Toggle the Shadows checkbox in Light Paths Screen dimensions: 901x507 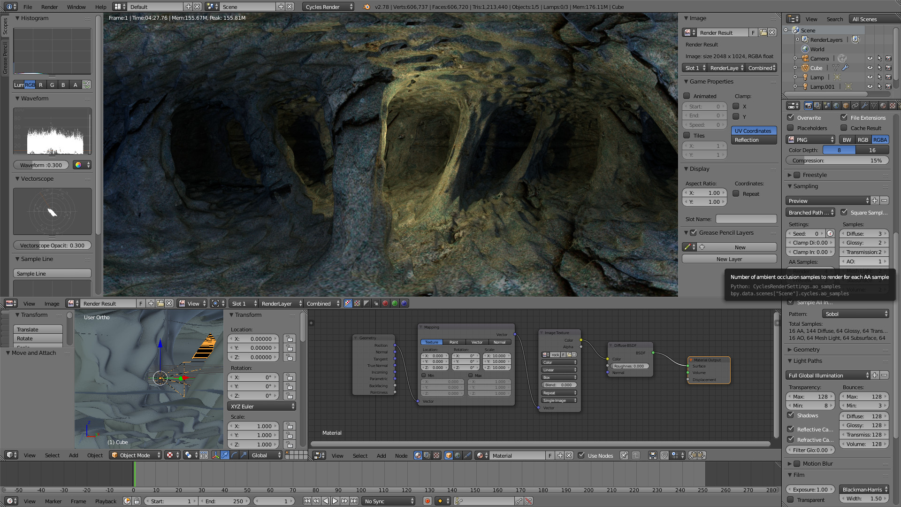click(x=791, y=415)
